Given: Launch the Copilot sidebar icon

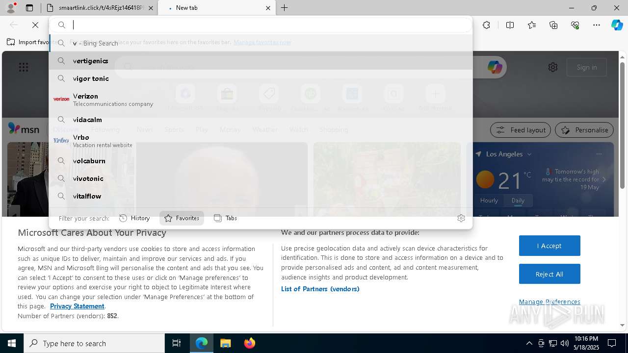Looking at the screenshot, I should 617,25.
